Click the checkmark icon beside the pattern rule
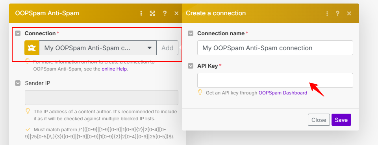 (x=28, y=129)
